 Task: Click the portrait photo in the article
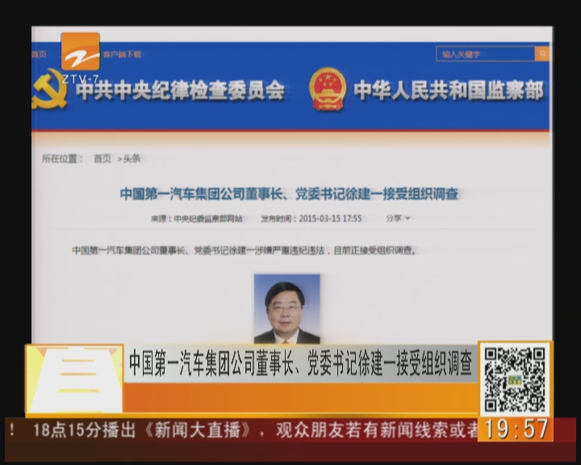[x=286, y=309]
